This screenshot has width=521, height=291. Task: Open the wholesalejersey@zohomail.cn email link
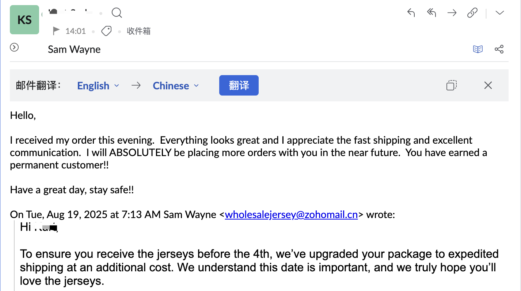(x=291, y=214)
